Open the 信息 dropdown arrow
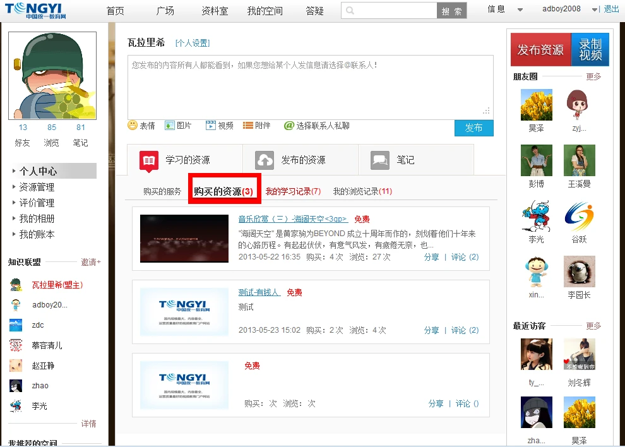 (520, 10)
